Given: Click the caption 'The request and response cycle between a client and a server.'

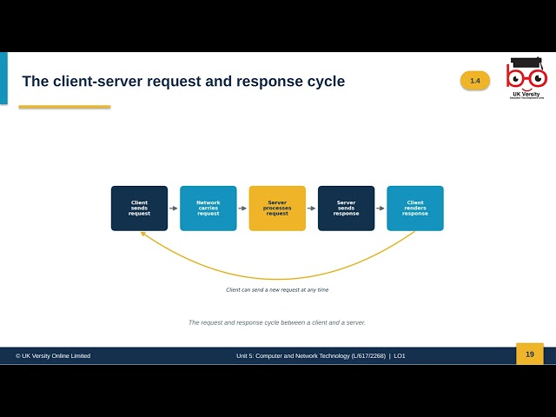Looking at the screenshot, I should 277,322.
